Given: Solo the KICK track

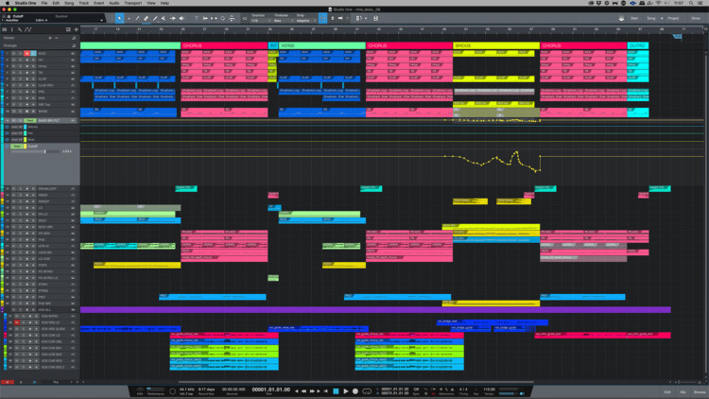Looking at the screenshot, I should 20,53.
